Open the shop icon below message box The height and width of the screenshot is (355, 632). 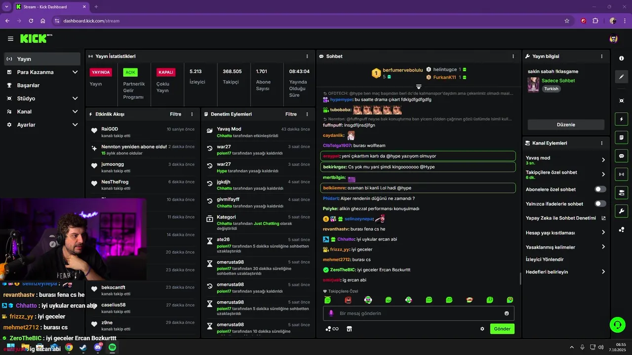pyautogui.click(x=349, y=329)
